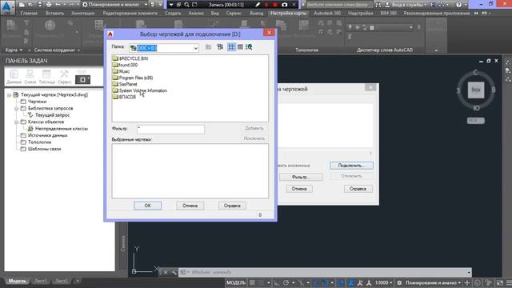Viewport: 512px width, 288px height.
Task: Collapse the Текущий чертеж tree node
Action: point(9,95)
